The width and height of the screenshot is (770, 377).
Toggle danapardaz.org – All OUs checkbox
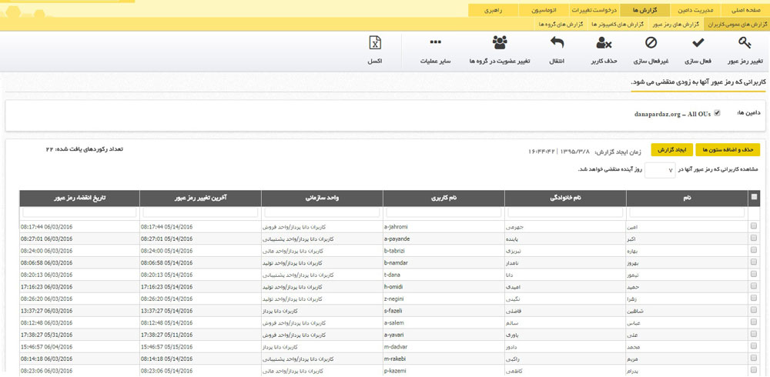pyautogui.click(x=717, y=113)
